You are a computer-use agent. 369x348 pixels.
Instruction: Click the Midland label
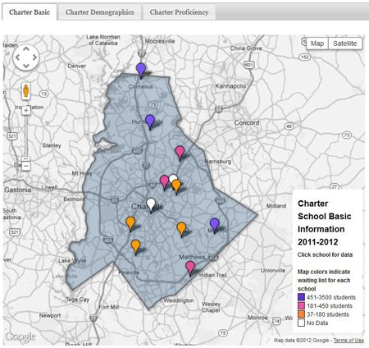(x=276, y=206)
